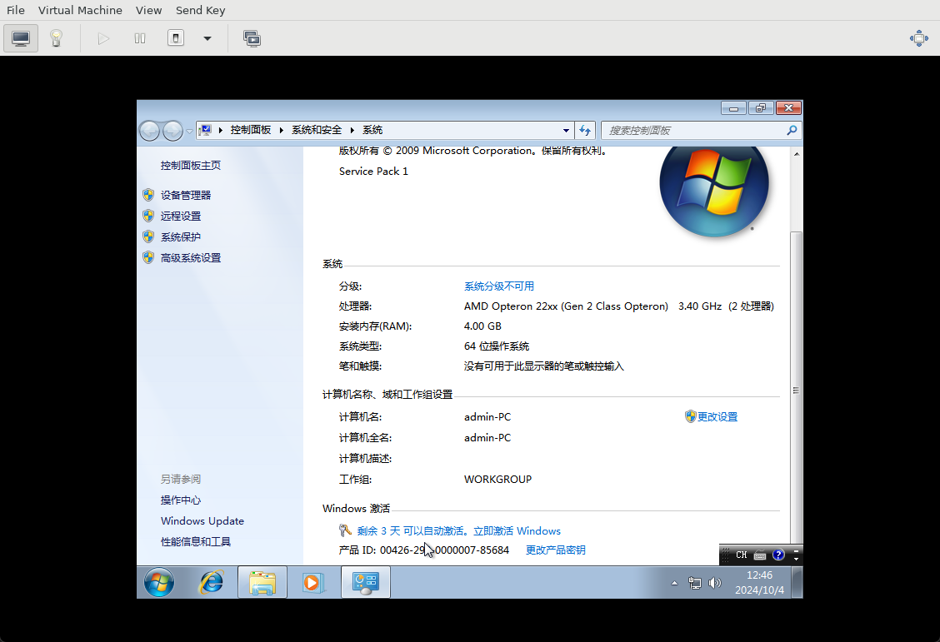
Task: Click the volume speaker tray icon
Action: click(x=715, y=583)
